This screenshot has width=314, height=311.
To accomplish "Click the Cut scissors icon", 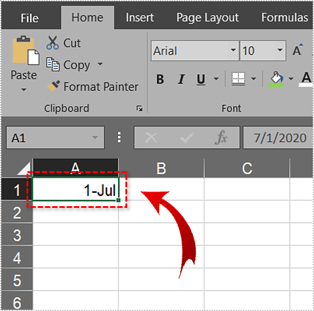I will (x=52, y=43).
